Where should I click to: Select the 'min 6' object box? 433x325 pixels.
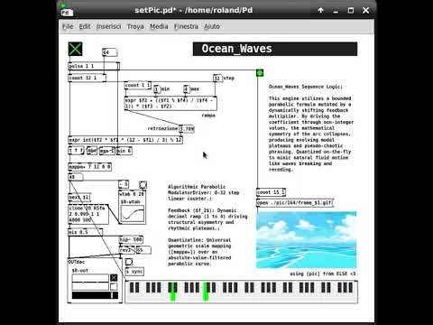click(124, 151)
